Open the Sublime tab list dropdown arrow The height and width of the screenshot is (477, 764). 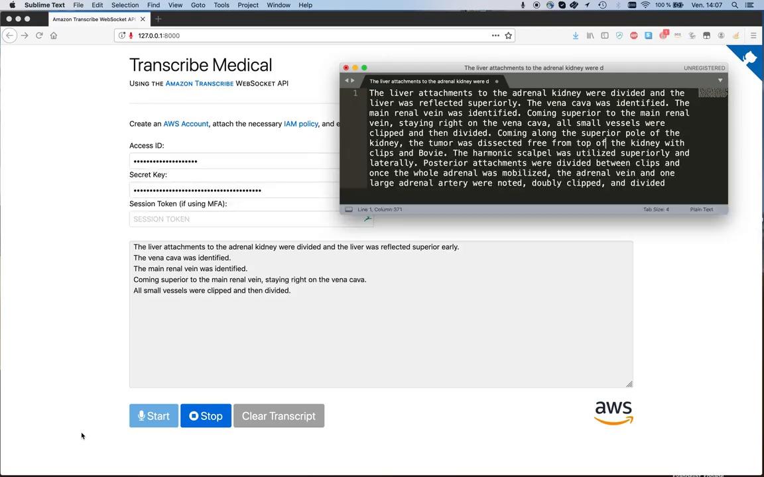point(720,80)
